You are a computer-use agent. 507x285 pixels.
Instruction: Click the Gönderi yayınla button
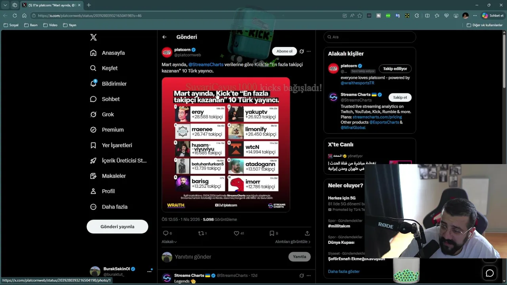(x=117, y=226)
